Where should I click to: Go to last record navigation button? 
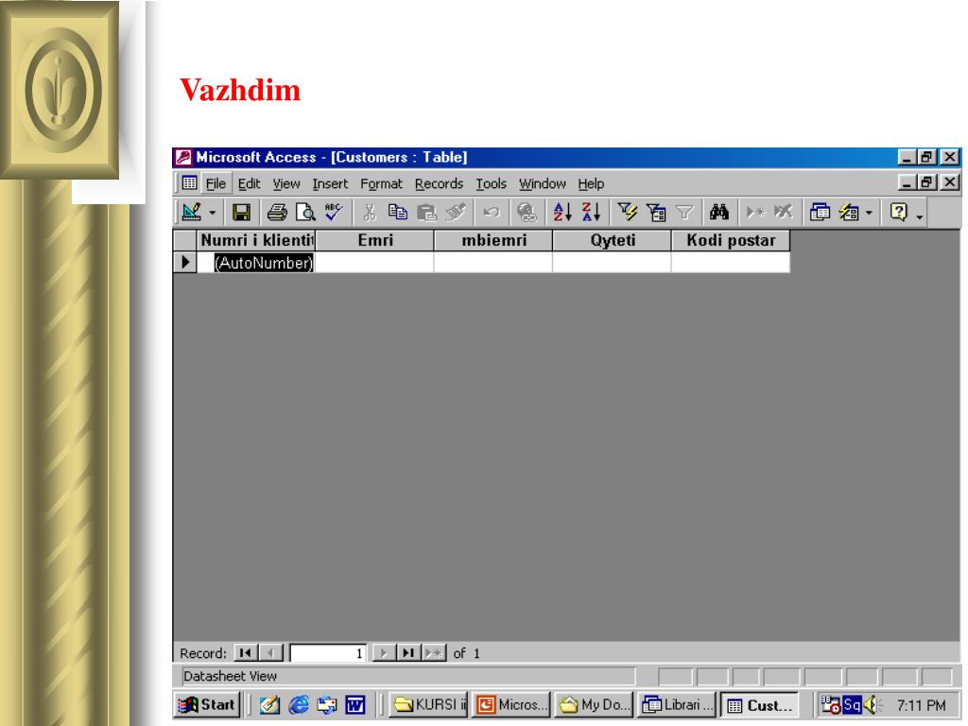[x=408, y=652]
